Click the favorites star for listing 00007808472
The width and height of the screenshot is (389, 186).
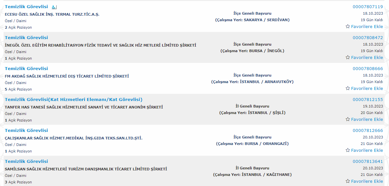click(348, 57)
